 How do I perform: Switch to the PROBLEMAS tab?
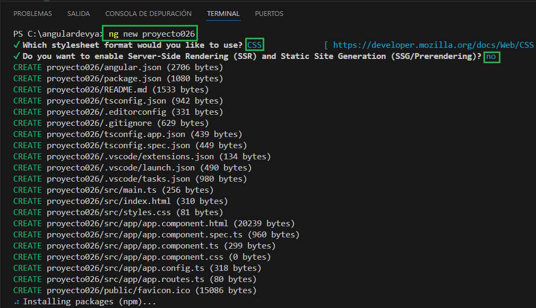point(32,14)
